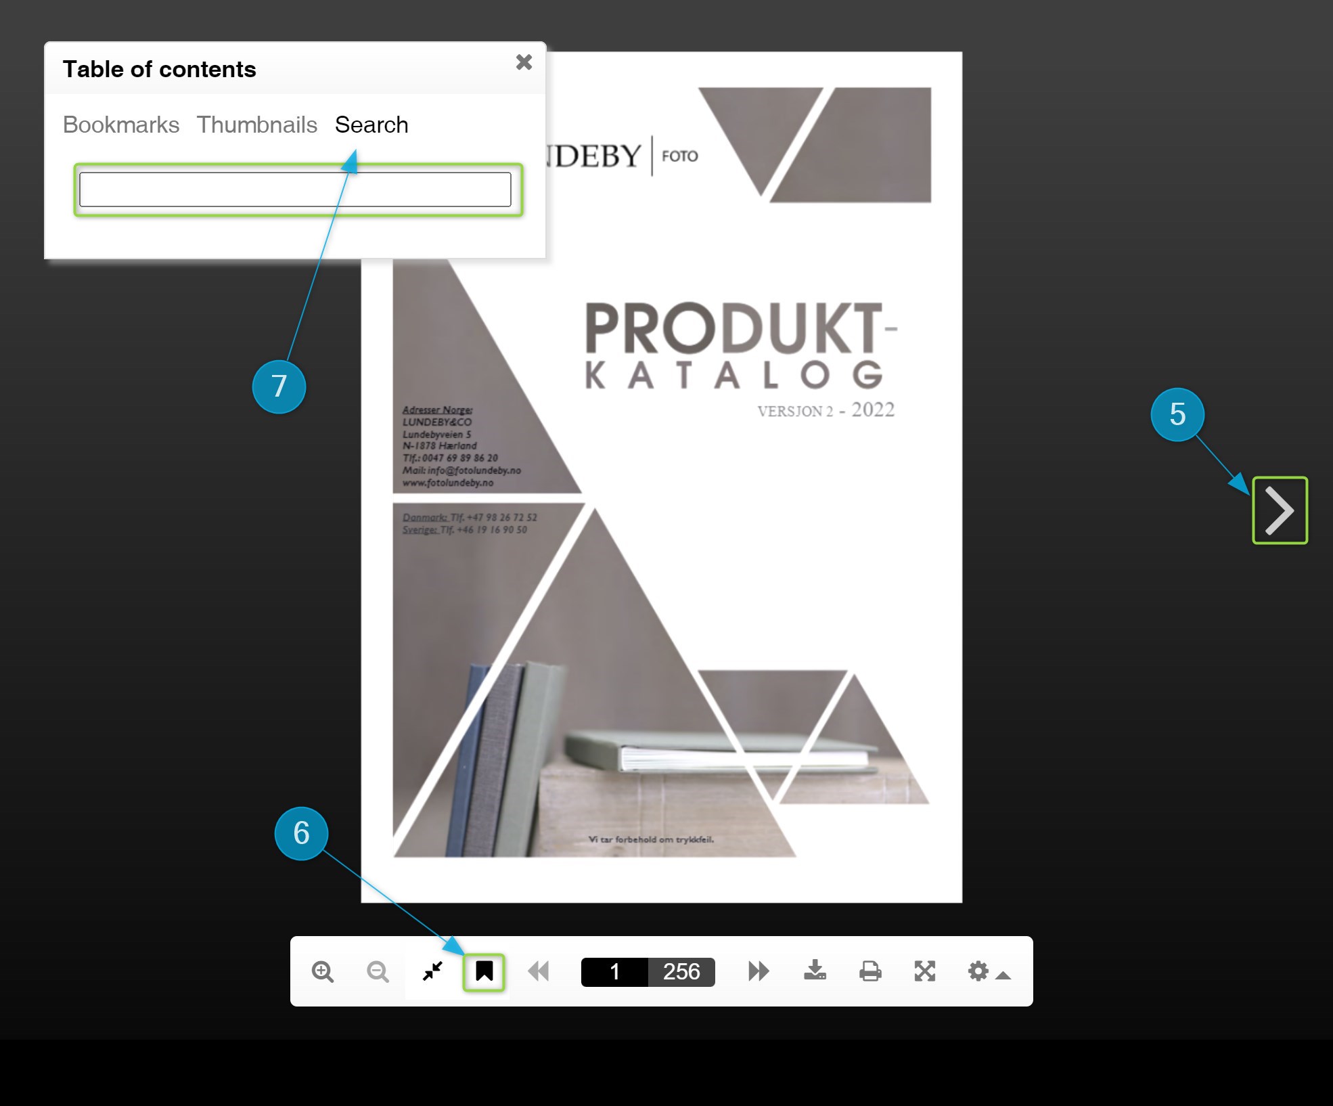Select the Search tab
The width and height of the screenshot is (1333, 1106).
click(371, 125)
